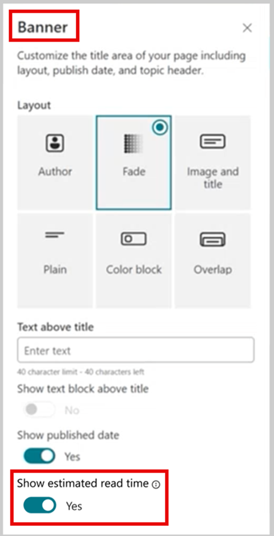Click the Overlap tile label
This screenshot has height=536, width=274.
[x=212, y=269]
